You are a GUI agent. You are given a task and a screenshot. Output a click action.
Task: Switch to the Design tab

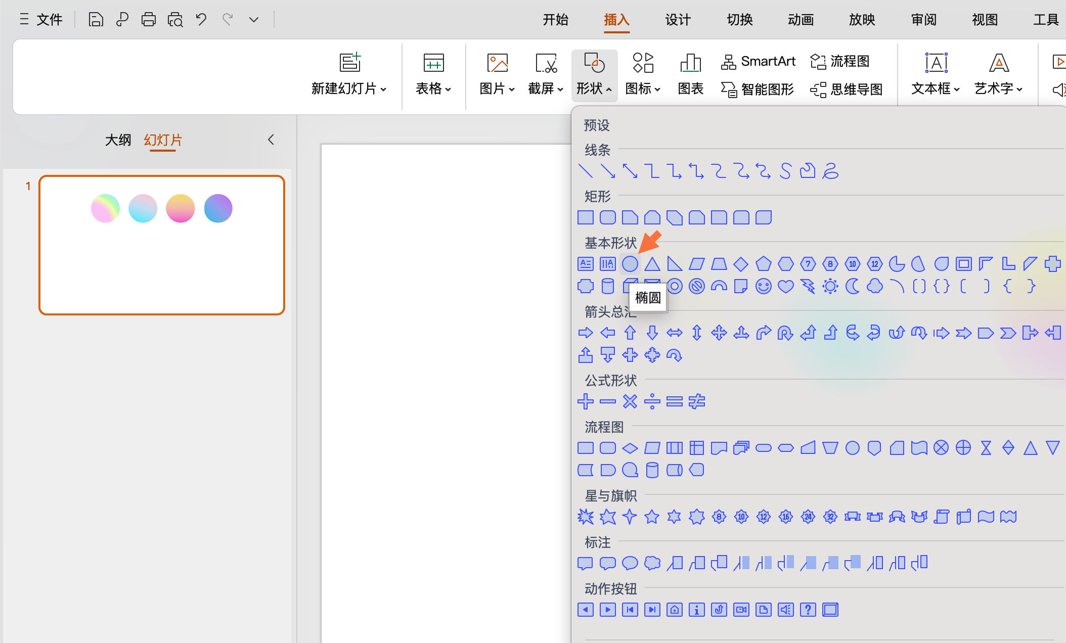click(678, 20)
